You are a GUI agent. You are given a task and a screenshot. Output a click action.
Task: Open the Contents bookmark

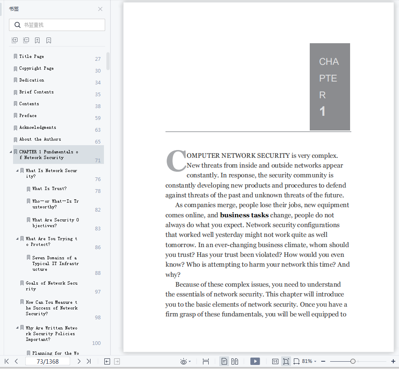point(29,104)
